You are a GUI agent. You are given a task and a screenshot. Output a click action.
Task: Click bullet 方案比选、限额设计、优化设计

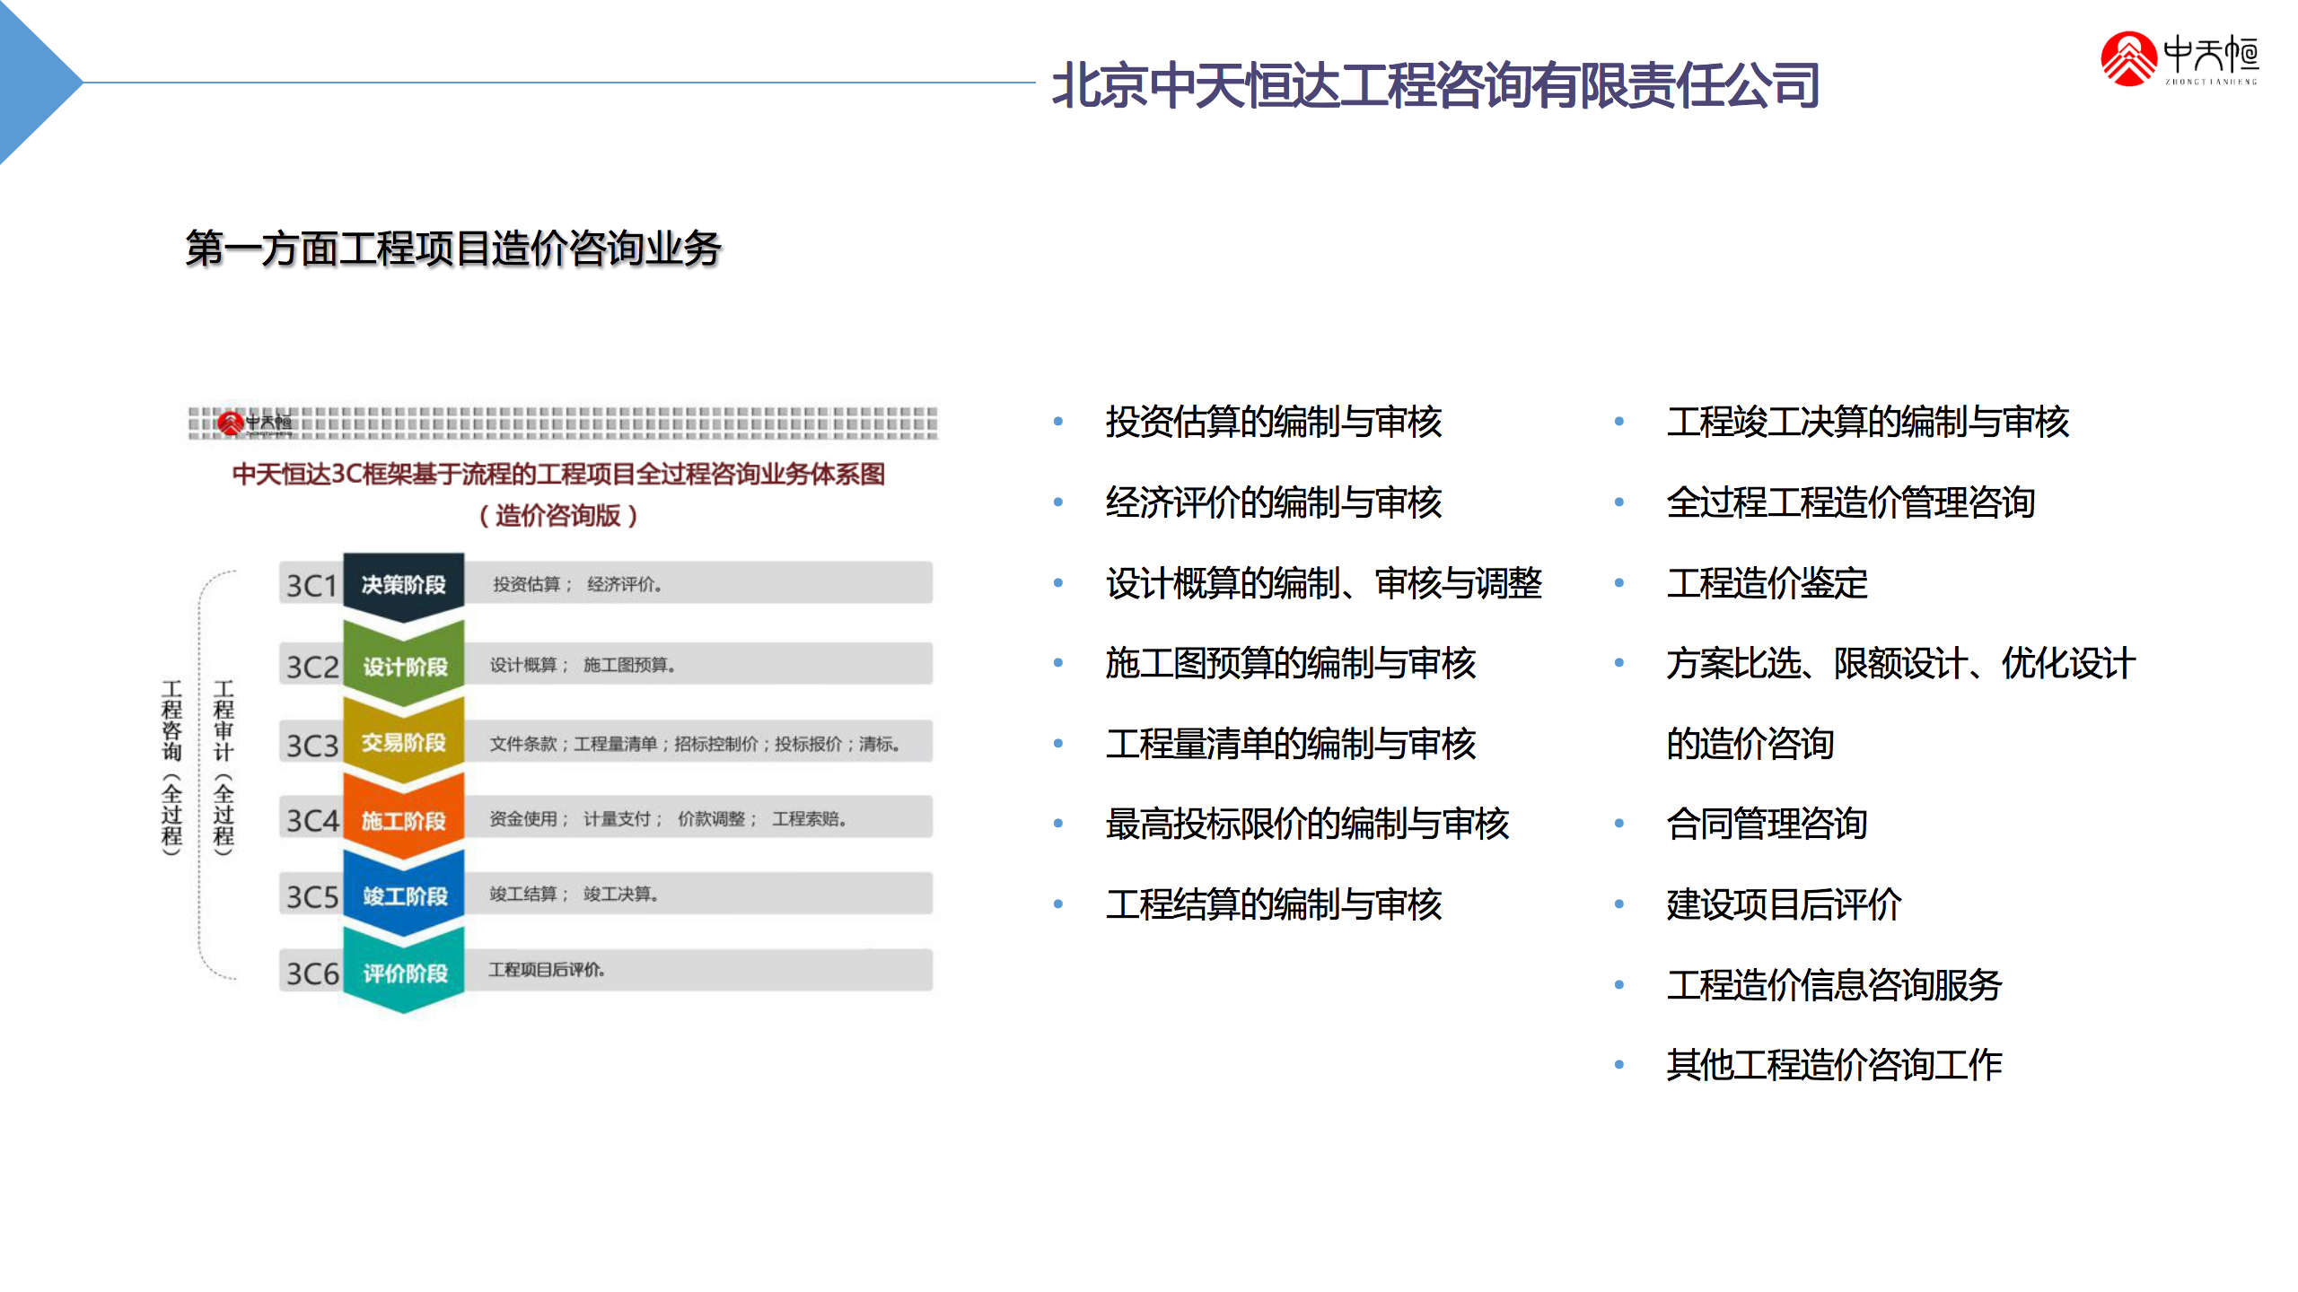coord(1901,663)
